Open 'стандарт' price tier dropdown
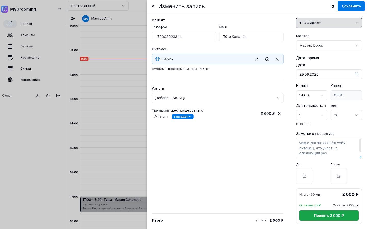The image size is (367, 229). 182,117
